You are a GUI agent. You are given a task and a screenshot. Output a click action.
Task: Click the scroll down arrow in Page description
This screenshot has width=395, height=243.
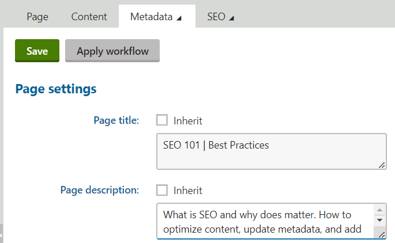coord(381,220)
